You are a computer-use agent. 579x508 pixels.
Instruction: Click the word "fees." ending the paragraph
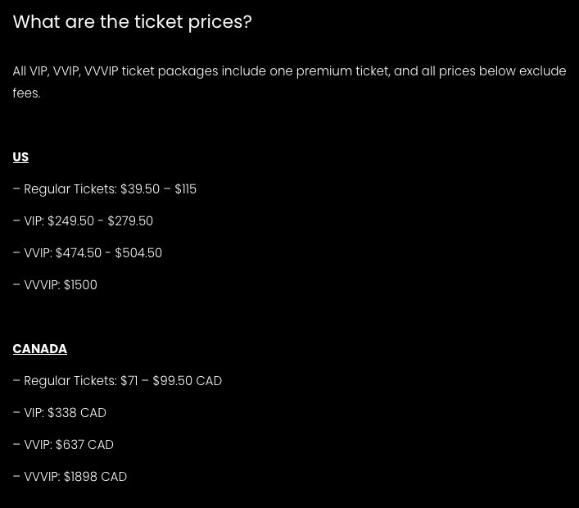click(26, 93)
